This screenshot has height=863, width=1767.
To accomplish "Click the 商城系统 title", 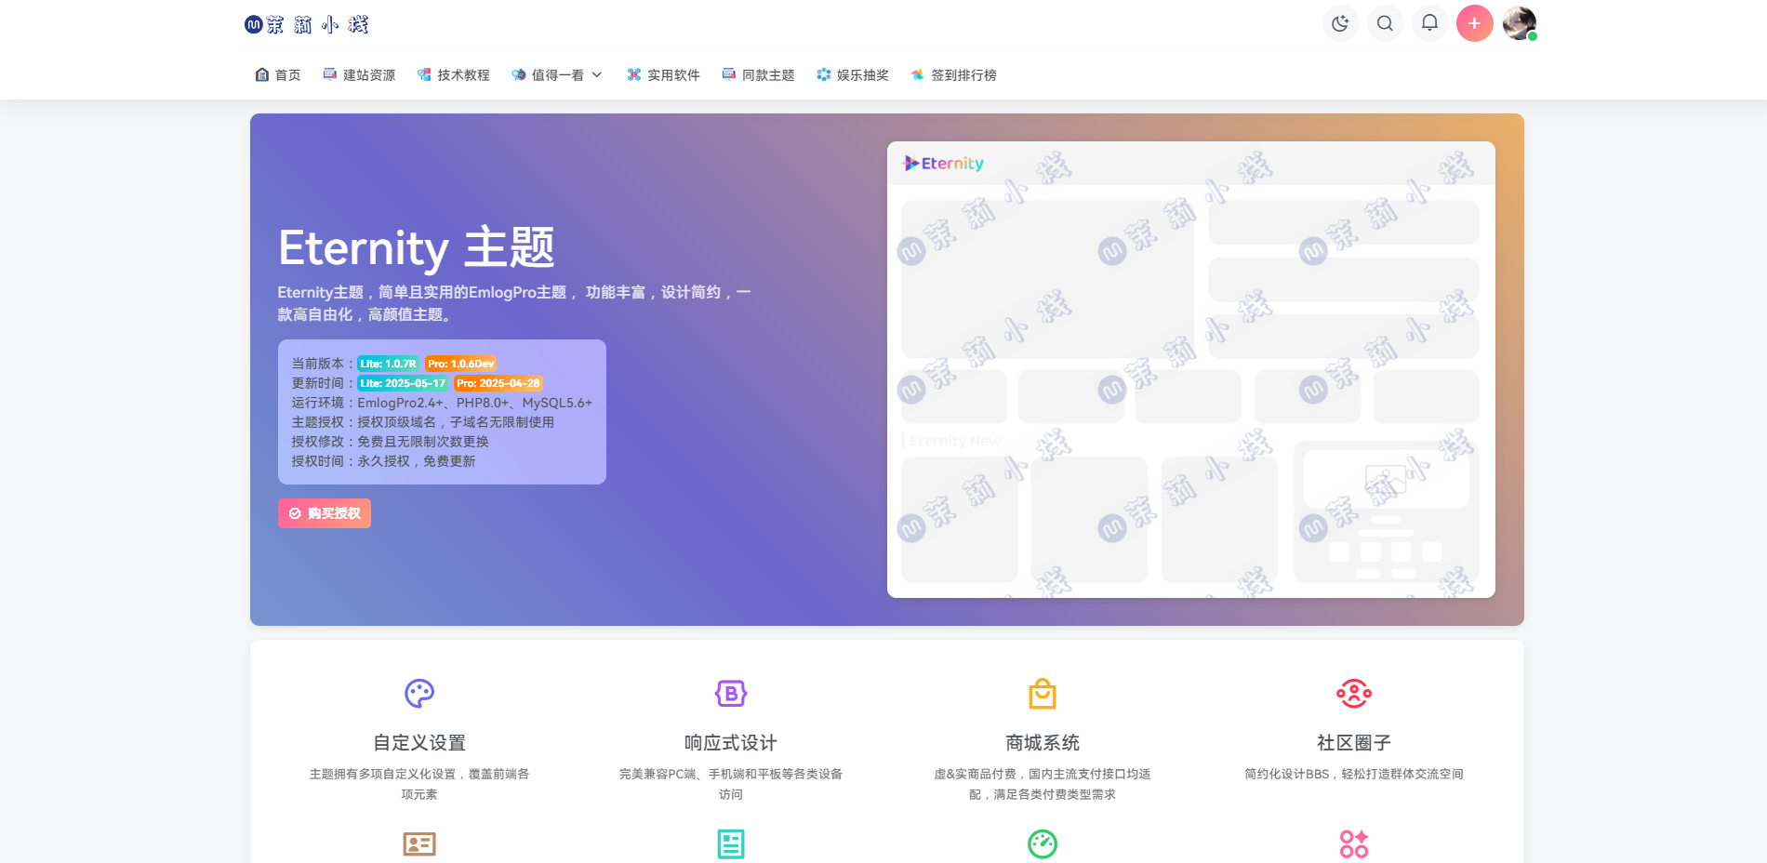I will pyautogui.click(x=1043, y=742).
